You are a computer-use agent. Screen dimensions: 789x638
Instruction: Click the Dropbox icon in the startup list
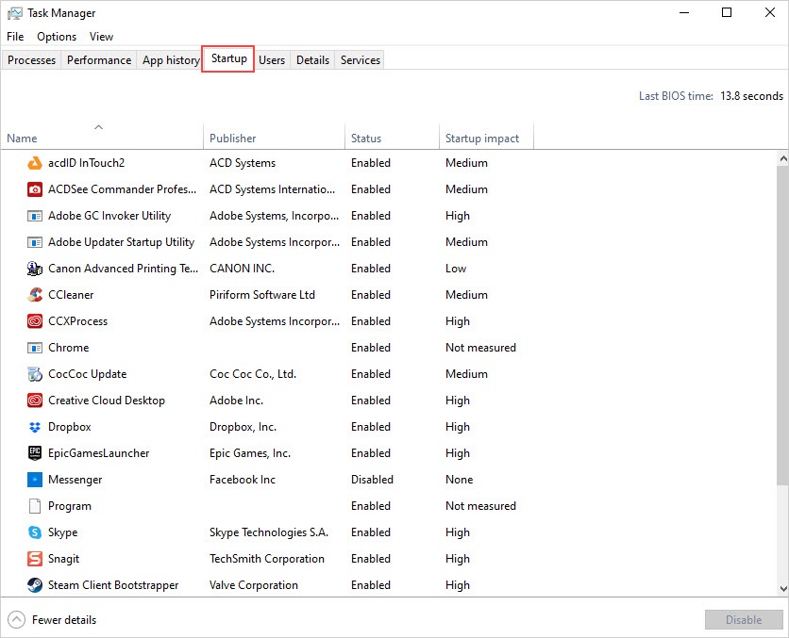tap(35, 427)
